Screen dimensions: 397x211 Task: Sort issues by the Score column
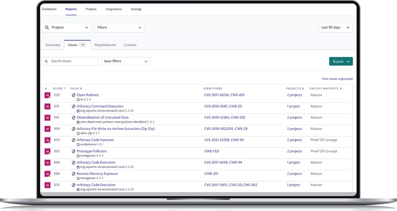59,89
